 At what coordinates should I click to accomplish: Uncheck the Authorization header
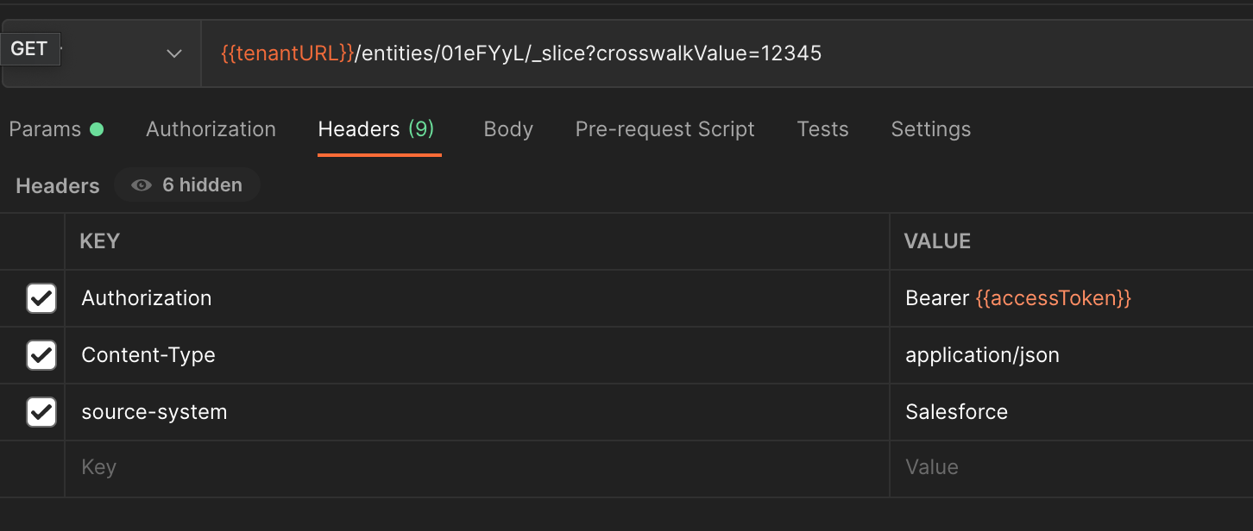(x=41, y=297)
